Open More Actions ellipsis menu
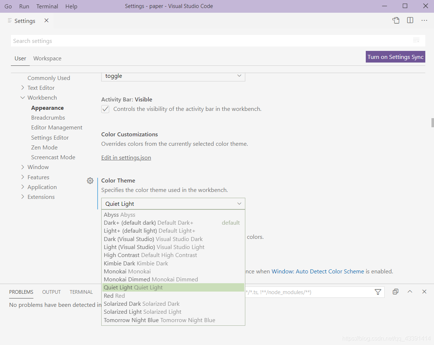Viewport: 434px width, 345px height. (x=424, y=20)
